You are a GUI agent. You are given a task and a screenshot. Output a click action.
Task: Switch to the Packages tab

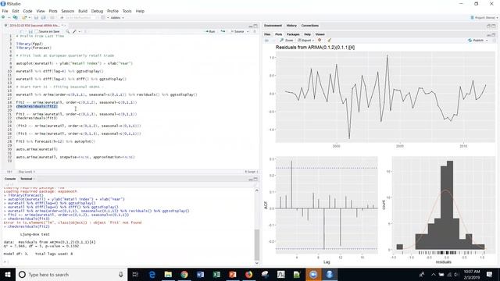(293, 34)
